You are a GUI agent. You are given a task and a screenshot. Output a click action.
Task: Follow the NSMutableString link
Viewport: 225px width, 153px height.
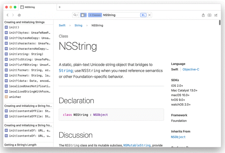(x=137, y=145)
